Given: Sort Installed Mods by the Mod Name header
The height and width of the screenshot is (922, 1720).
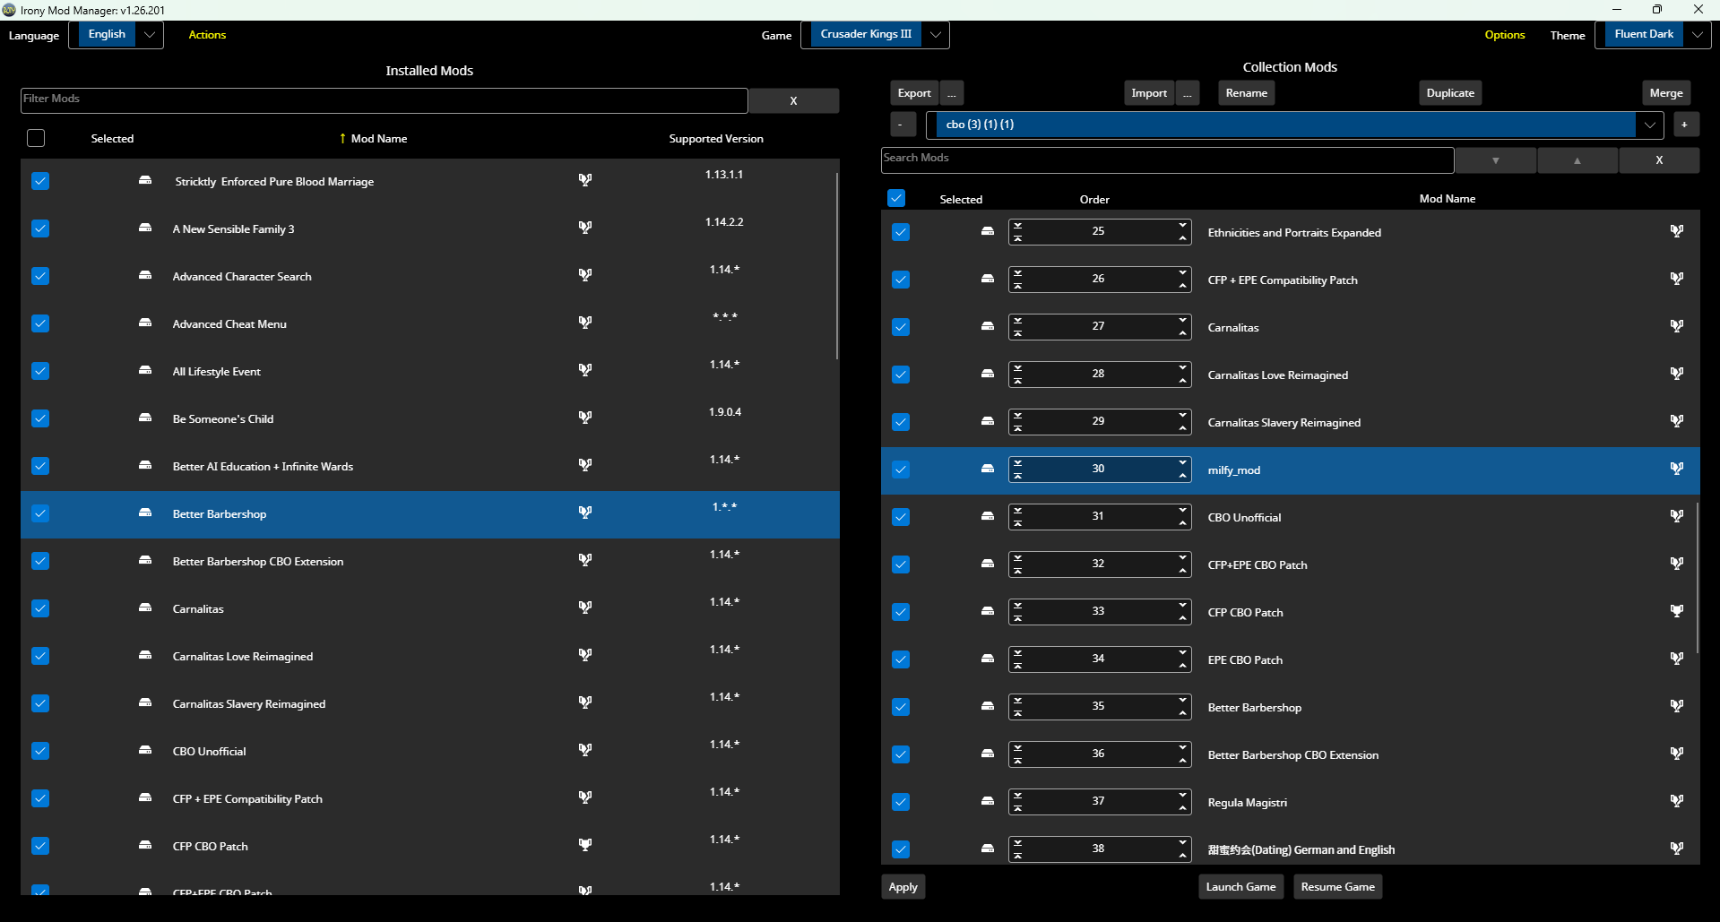Looking at the screenshot, I should [x=378, y=139].
